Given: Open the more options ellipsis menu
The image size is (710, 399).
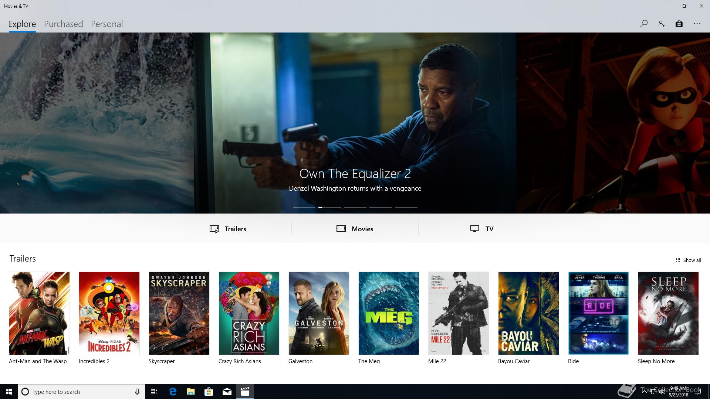Looking at the screenshot, I should 697,24.
